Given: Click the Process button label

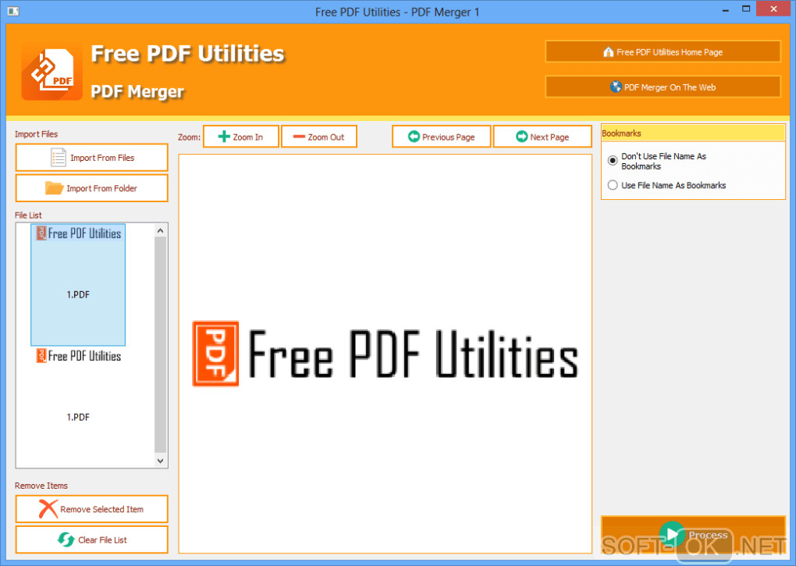Looking at the screenshot, I should [708, 535].
